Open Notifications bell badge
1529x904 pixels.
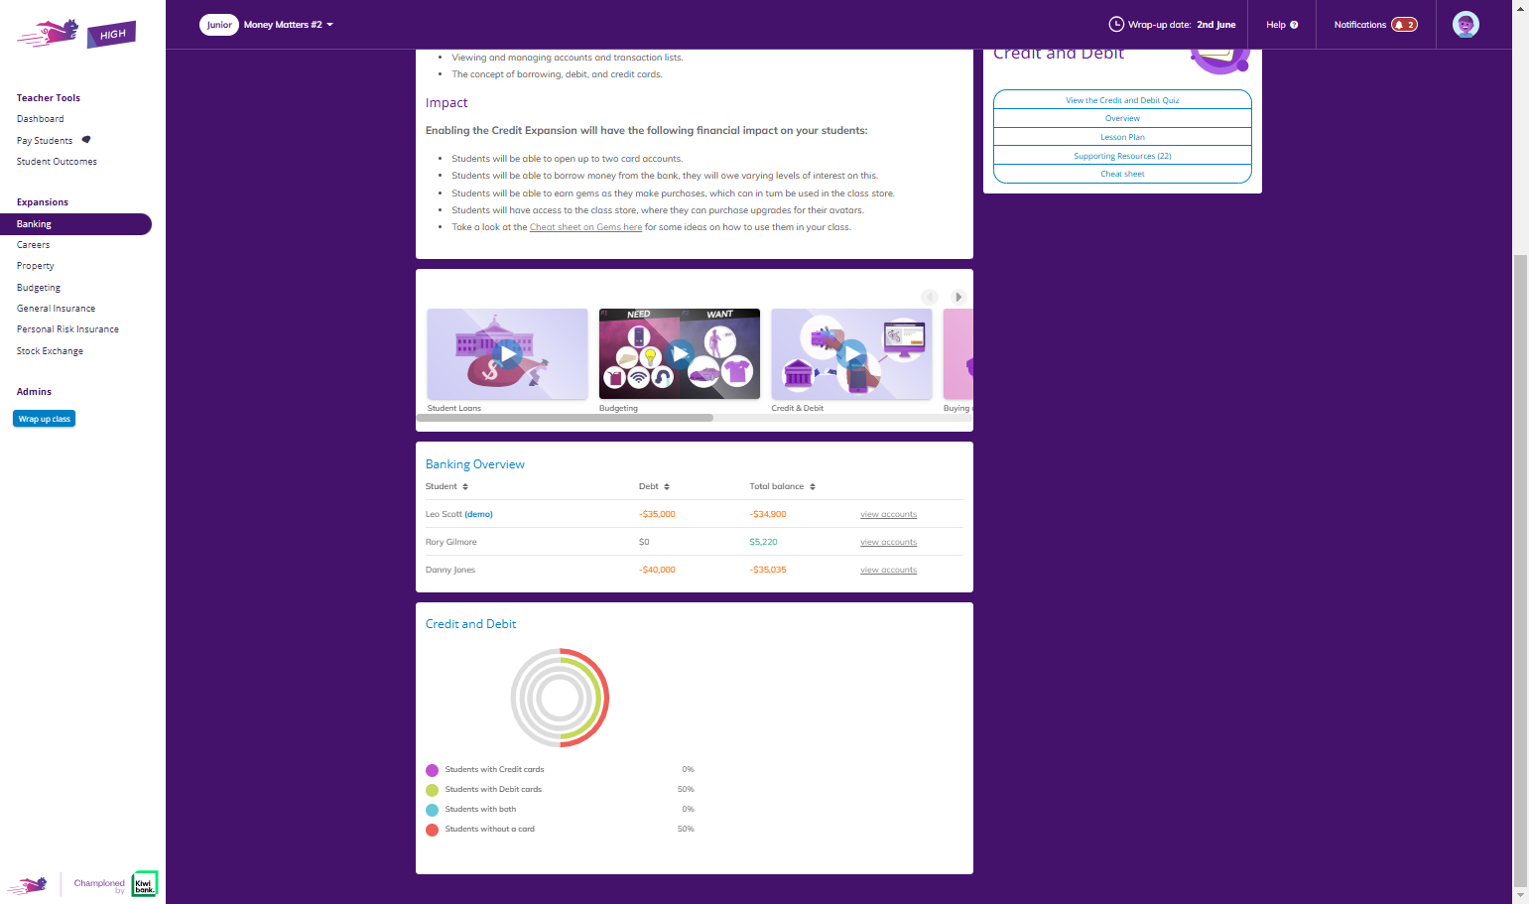[x=1404, y=25]
